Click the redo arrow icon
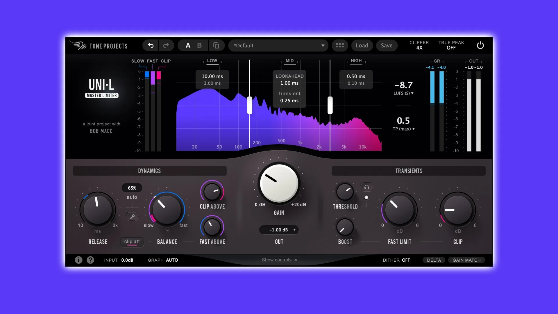This screenshot has width=558, height=314. [166, 45]
